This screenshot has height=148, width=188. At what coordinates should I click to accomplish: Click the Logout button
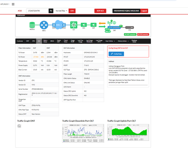pyautogui.click(x=144, y=11)
